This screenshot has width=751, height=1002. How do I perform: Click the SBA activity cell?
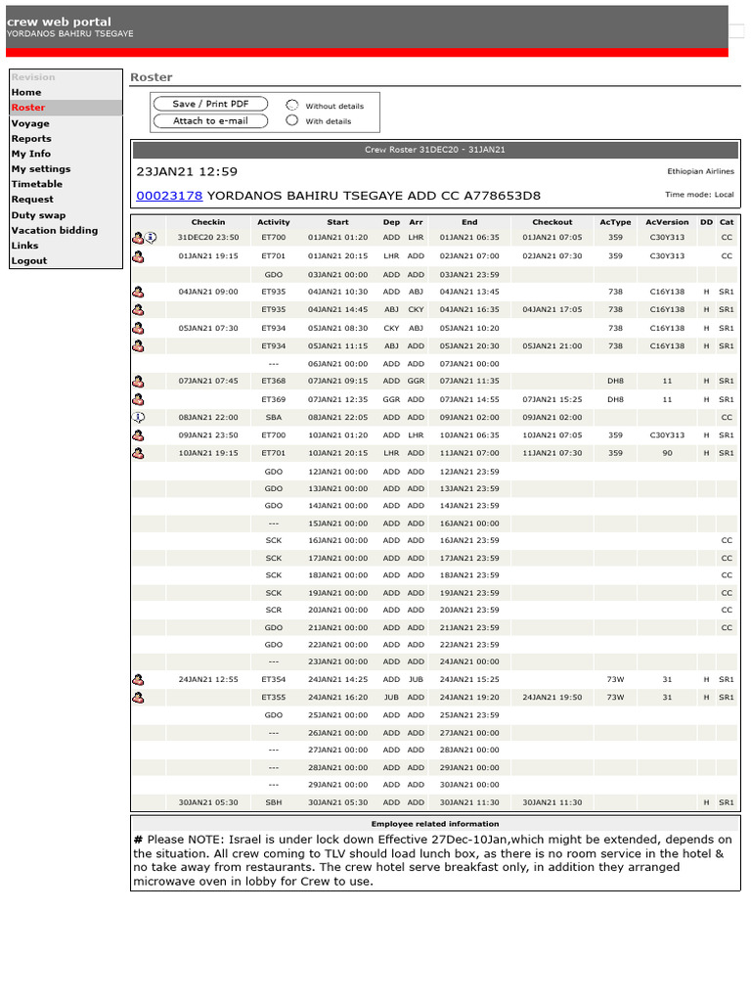274,417
